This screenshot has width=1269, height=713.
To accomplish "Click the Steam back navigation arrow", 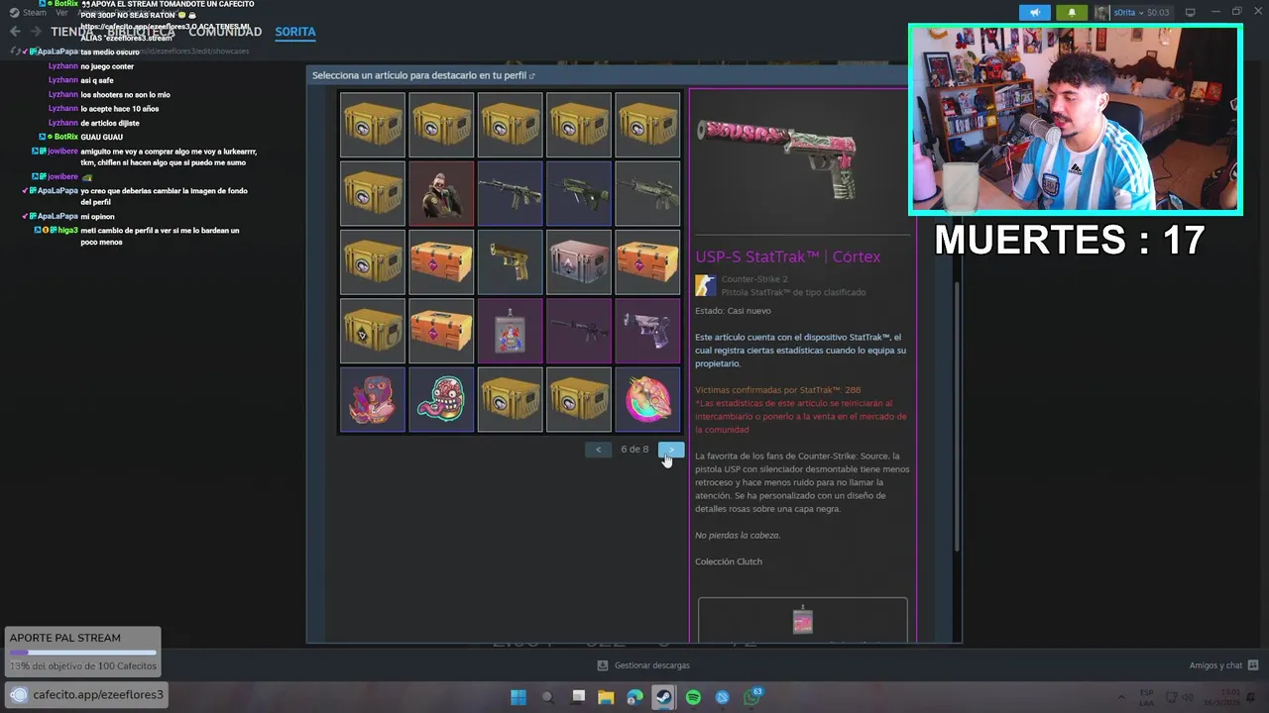I will (x=15, y=32).
